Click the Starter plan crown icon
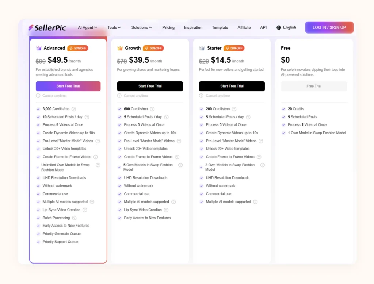This screenshot has width=374, height=284. pos(202,48)
